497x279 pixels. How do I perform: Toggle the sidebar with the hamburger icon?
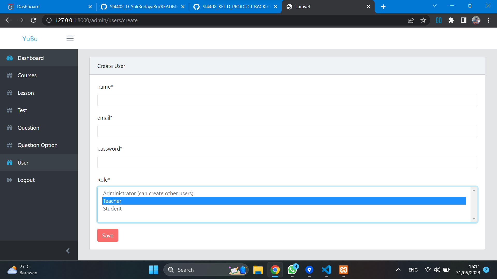pos(70,38)
